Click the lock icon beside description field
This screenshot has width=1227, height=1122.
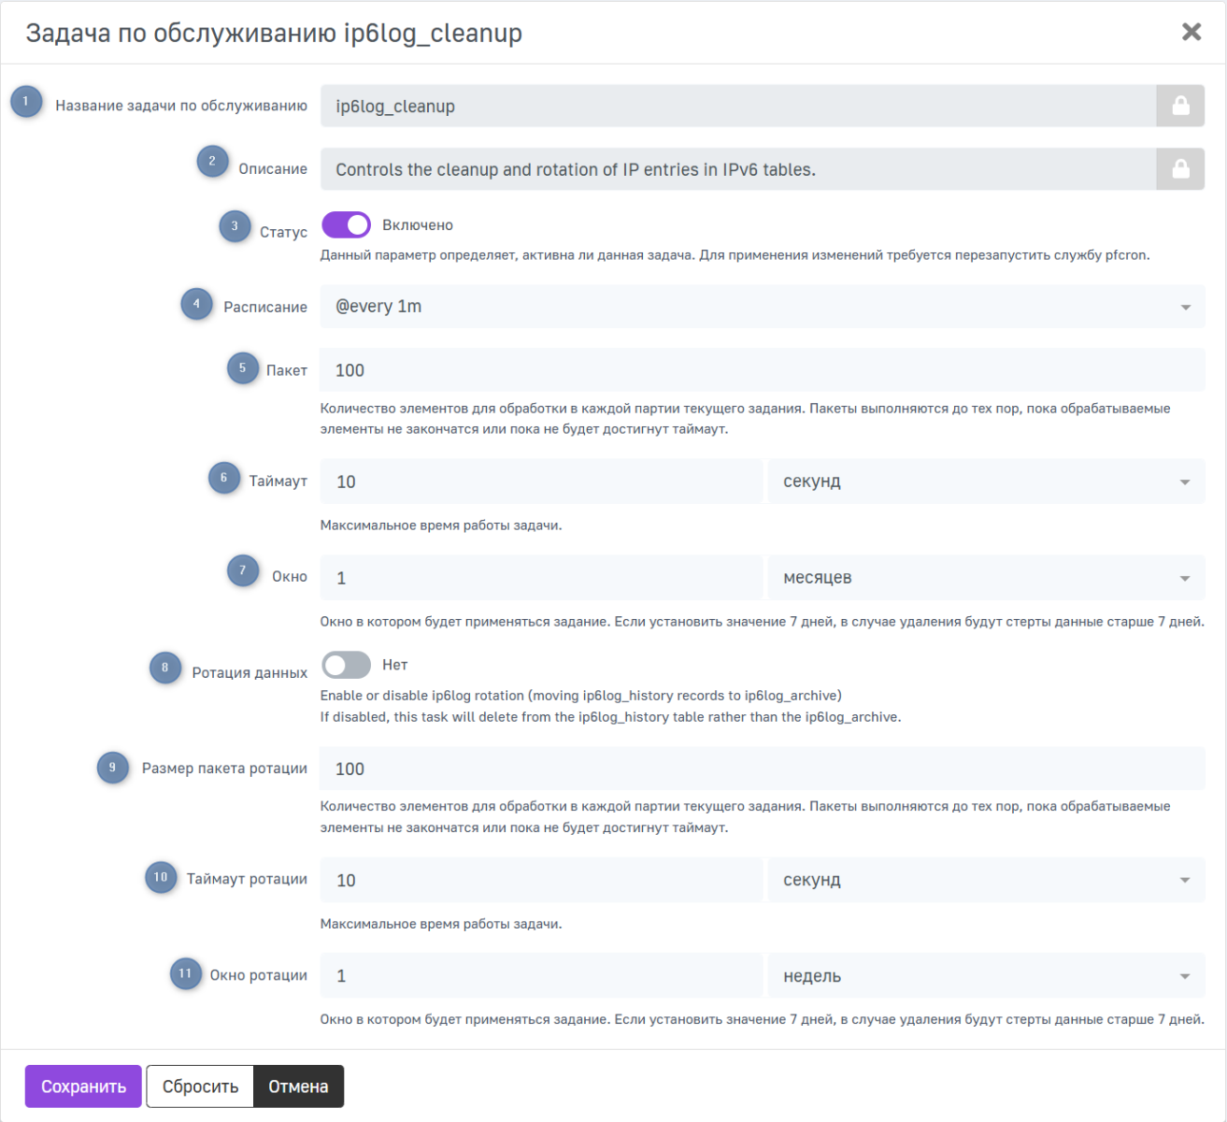click(x=1180, y=169)
